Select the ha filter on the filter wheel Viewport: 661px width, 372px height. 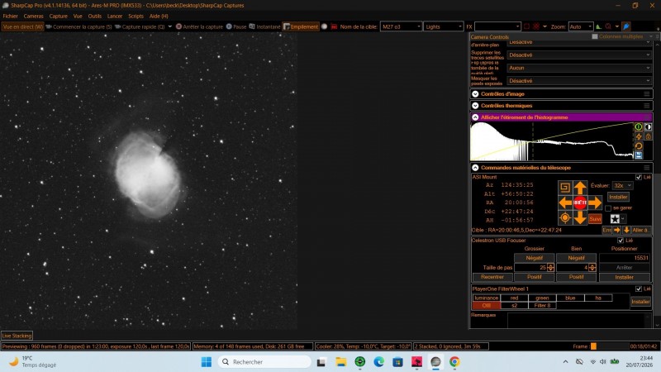598,298
